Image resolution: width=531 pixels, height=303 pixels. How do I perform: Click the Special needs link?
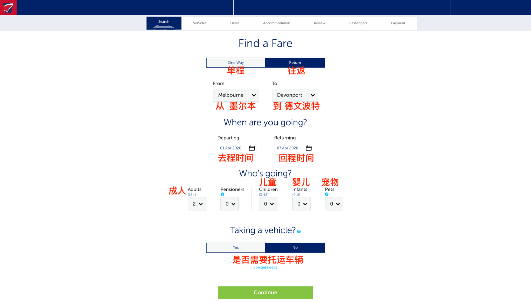pos(265,267)
